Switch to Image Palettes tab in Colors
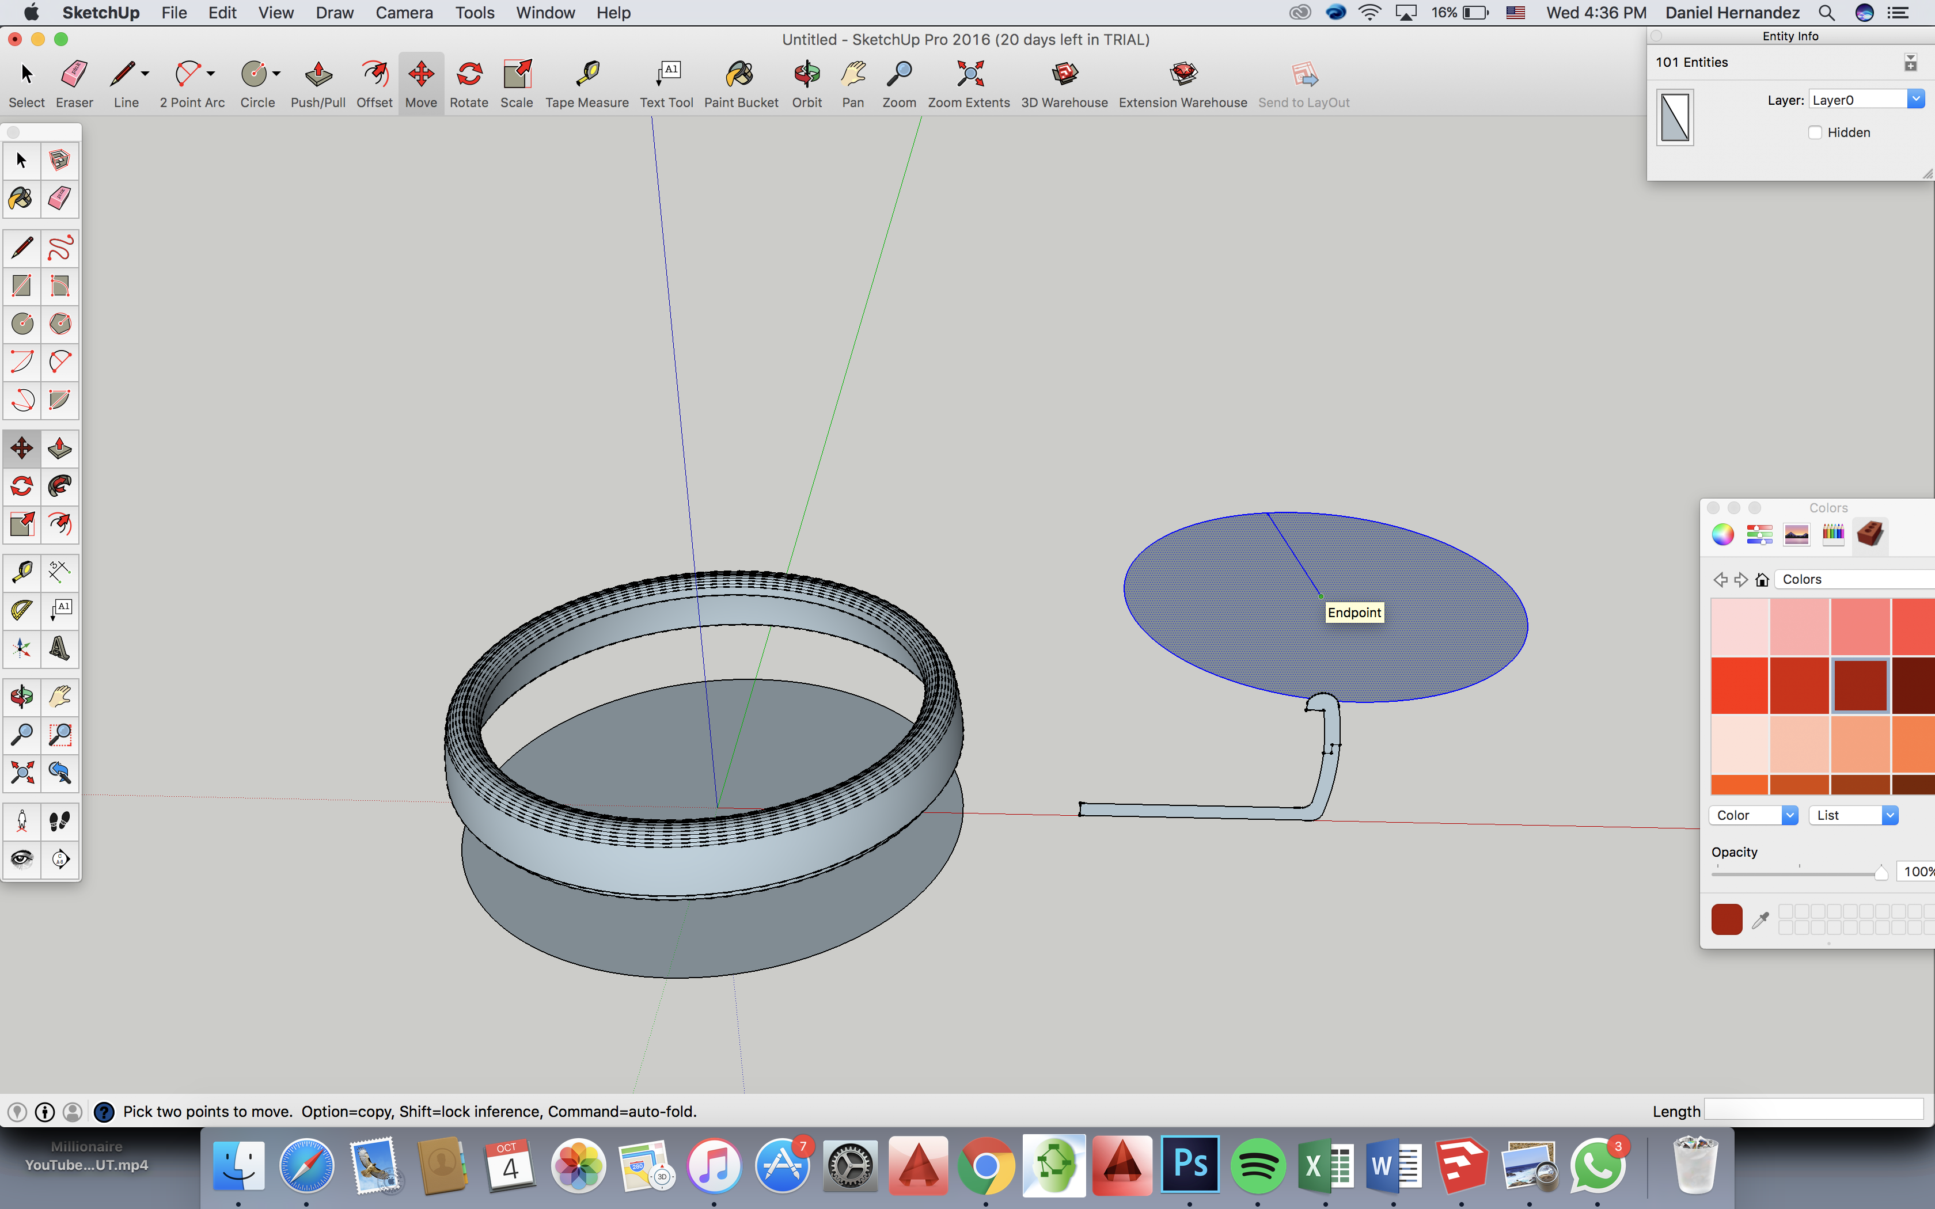This screenshot has width=1935, height=1209. [x=1796, y=534]
